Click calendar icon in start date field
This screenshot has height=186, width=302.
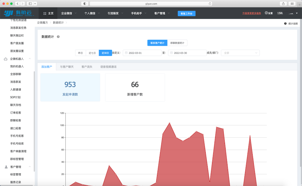coord(126,53)
